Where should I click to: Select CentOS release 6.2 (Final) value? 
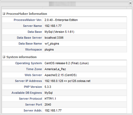tap(67, 63)
